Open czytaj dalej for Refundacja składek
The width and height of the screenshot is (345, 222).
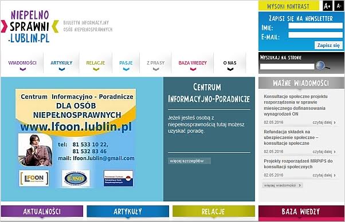[x=324, y=152]
